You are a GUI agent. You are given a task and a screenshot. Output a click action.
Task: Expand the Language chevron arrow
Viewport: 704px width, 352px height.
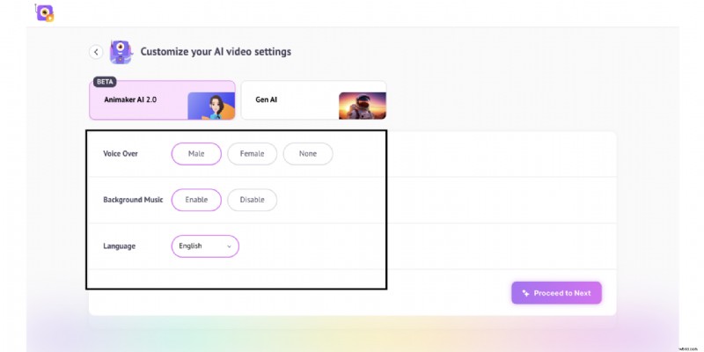(x=229, y=246)
